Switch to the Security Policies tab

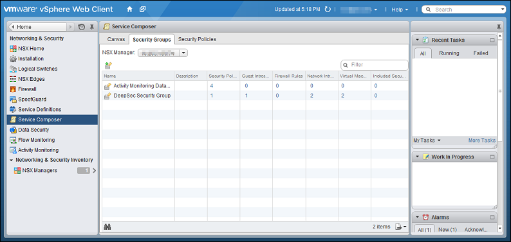[x=197, y=39]
